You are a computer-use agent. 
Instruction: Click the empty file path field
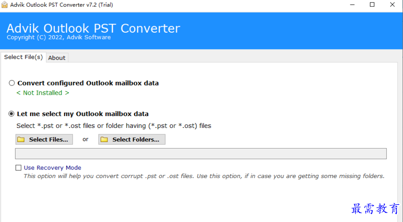tap(201, 153)
